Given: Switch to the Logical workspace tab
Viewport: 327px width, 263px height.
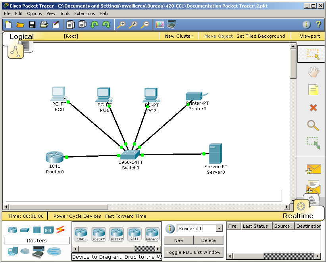Looking at the screenshot, I should 22,36.
